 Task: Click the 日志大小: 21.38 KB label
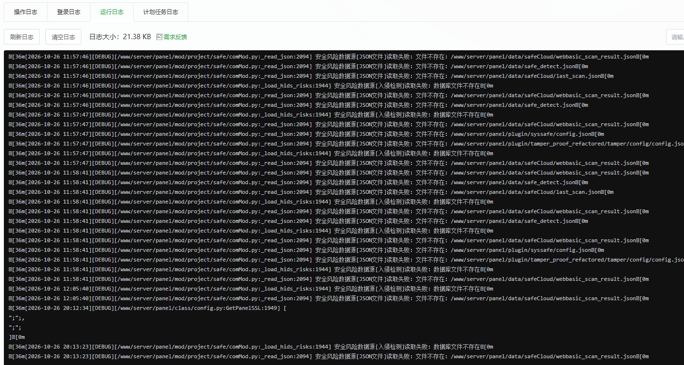pos(120,37)
